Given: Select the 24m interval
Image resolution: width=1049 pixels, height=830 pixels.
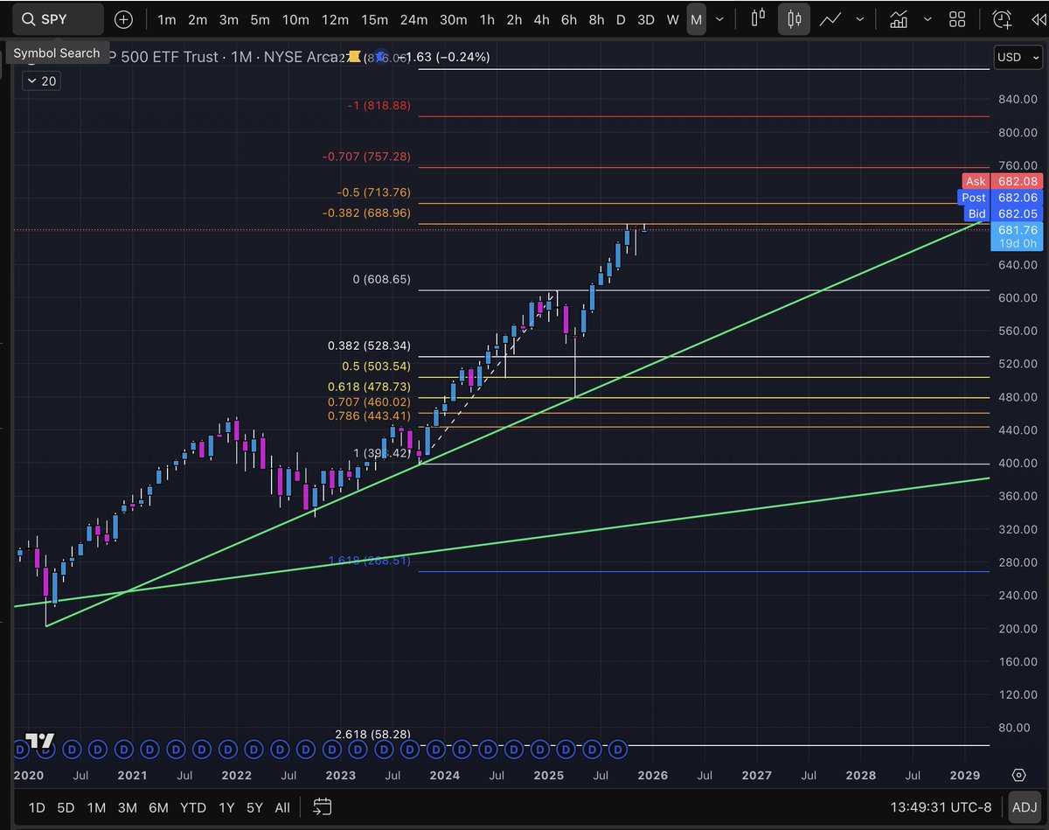Looking at the screenshot, I should [x=413, y=19].
